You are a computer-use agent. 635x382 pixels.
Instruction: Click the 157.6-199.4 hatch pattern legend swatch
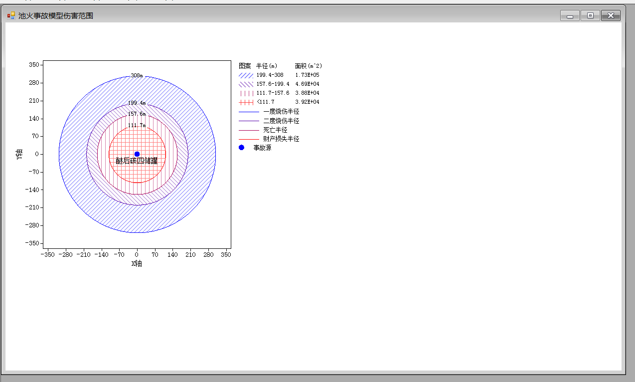point(246,84)
